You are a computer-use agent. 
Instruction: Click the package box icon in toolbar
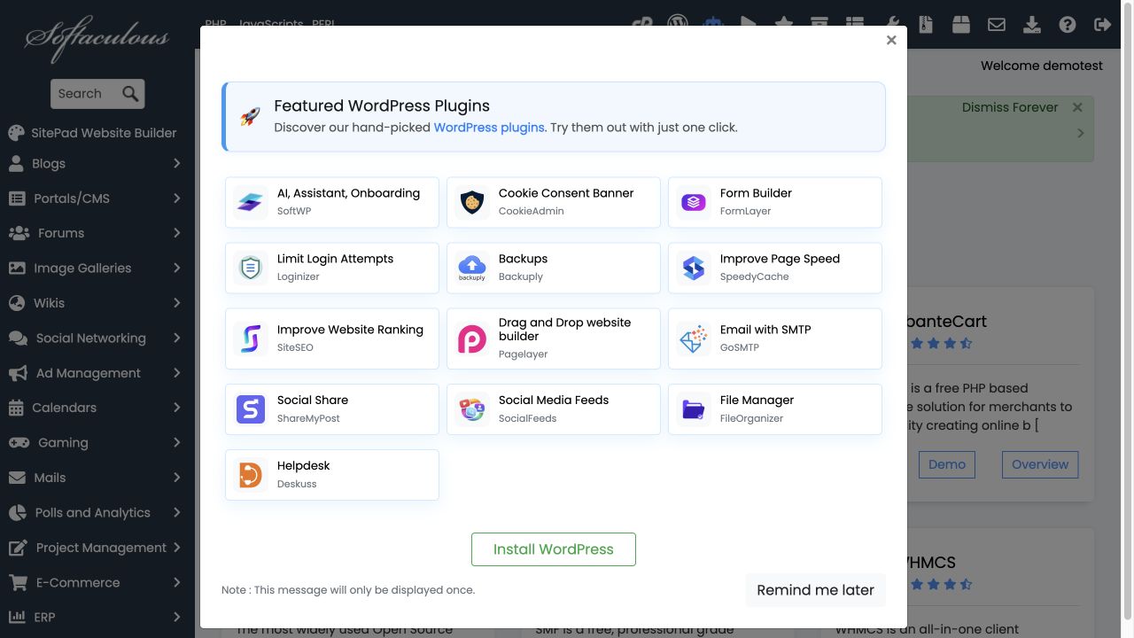point(961,24)
